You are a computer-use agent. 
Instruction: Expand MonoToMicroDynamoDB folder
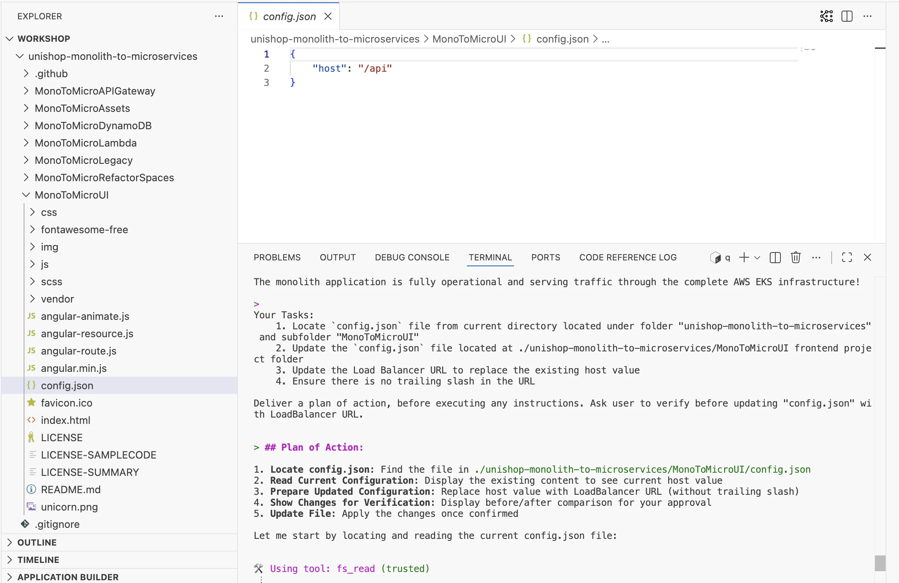tap(119, 126)
